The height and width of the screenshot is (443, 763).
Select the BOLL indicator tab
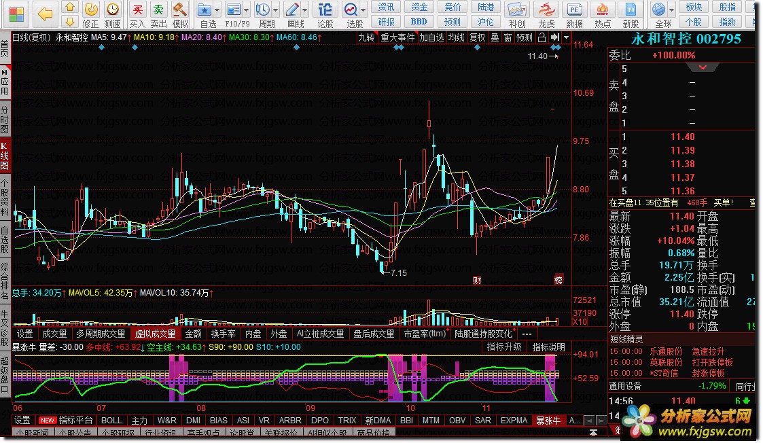(x=111, y=421)
